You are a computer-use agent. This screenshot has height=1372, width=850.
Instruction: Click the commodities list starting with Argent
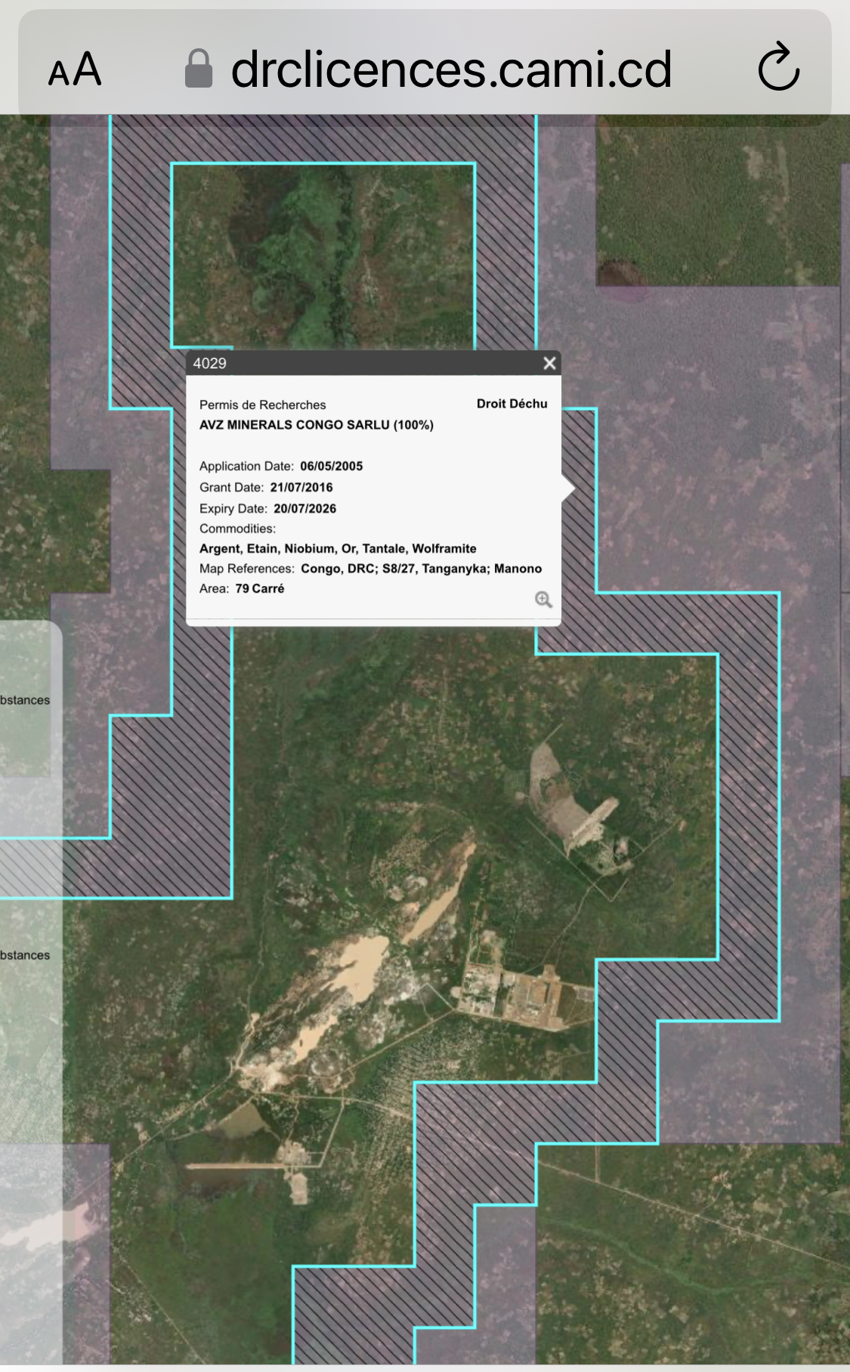(x=338, y=549)
